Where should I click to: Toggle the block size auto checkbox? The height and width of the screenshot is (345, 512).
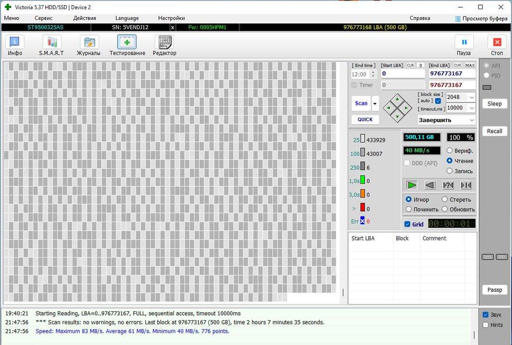tap(438, 101)
